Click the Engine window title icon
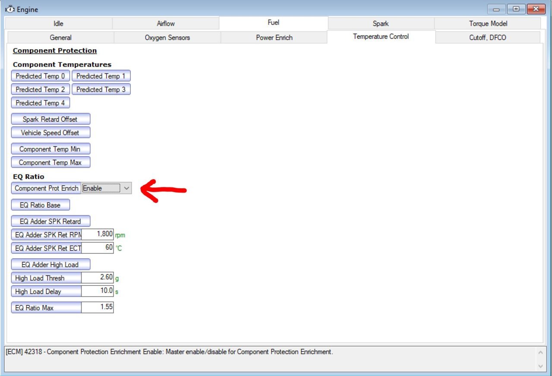Viewport: 552px width, 376px height. click(x=9, y=9)
